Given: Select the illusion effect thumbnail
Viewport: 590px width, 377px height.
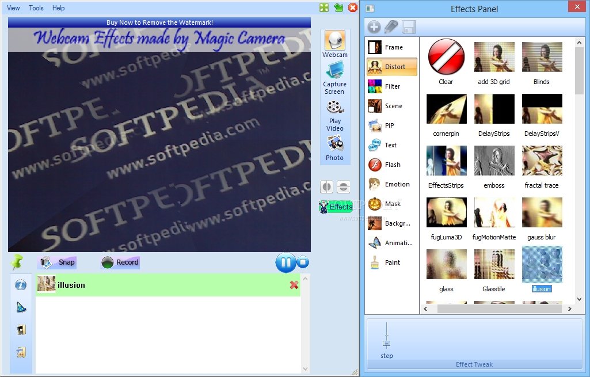Looking at the screenshot, I should (542, 264).
